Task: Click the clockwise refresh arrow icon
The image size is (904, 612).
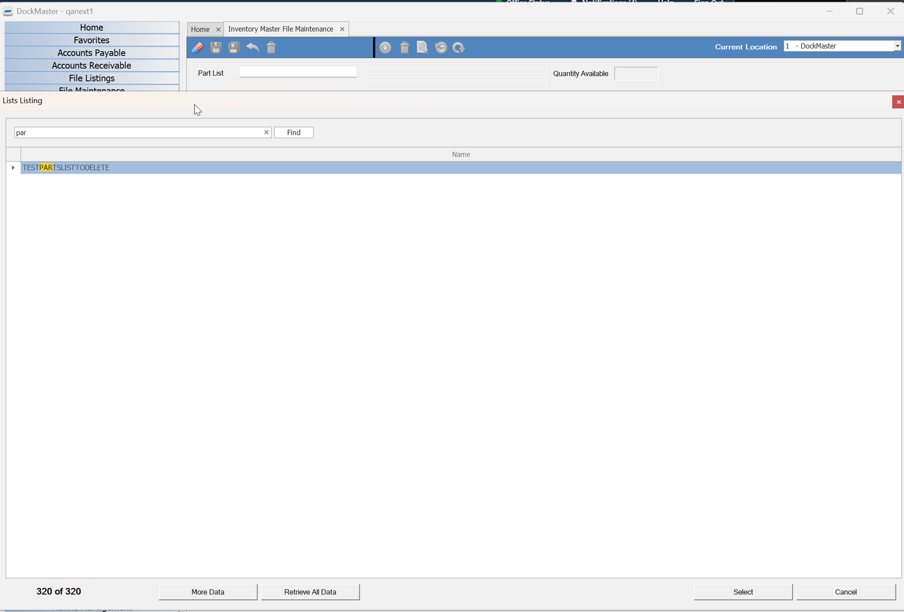Action: pos(459,48)
